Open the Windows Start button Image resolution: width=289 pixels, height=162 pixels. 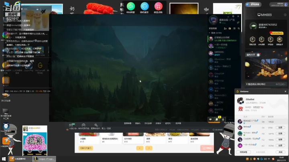[4, 159]
